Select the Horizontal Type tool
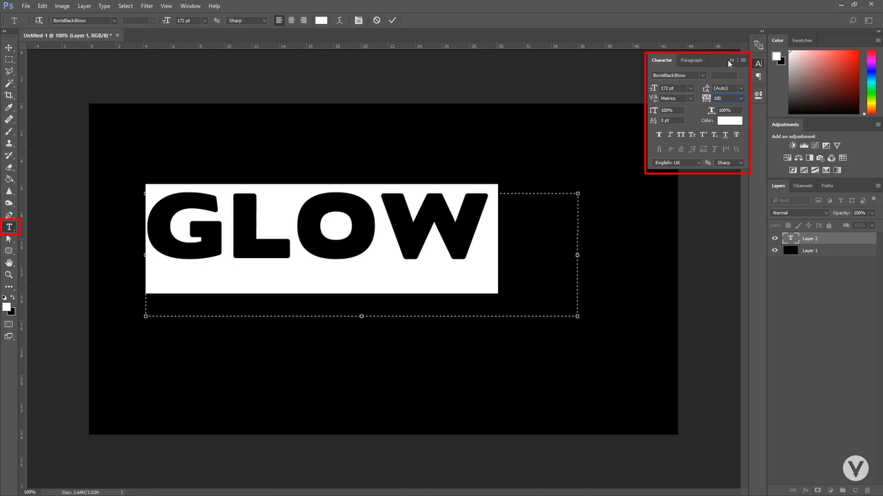This screenshot has height=496, width=883. click(x=10, y=227)
